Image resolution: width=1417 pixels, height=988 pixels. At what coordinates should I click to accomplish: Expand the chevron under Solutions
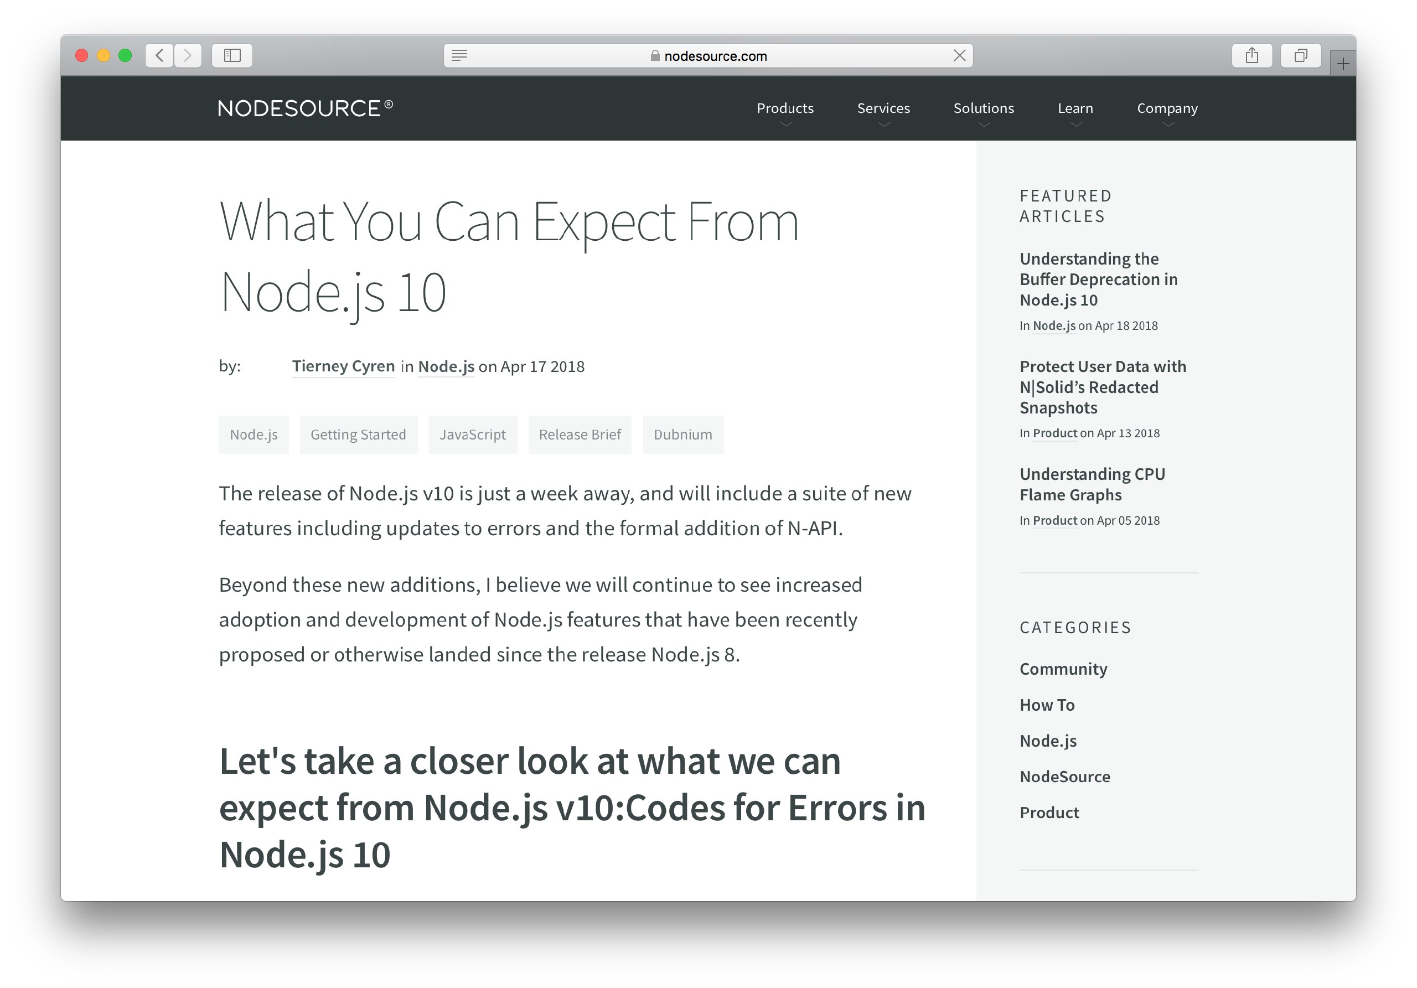pos(984,125)
